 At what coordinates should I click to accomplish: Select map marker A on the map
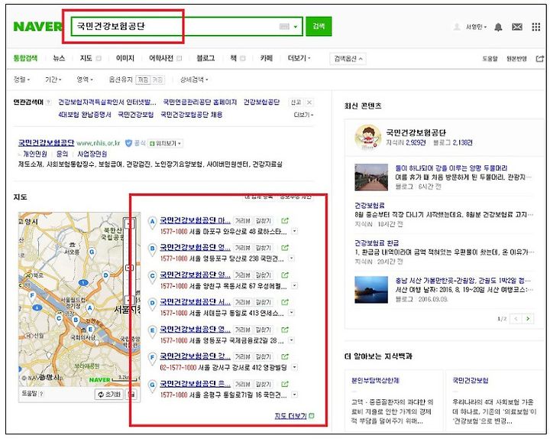[90, 310]
